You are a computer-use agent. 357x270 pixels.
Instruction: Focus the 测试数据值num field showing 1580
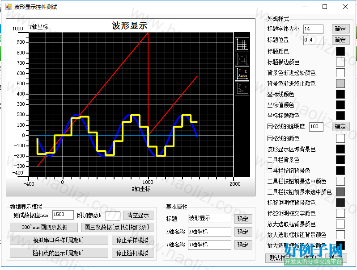point(63,215)
